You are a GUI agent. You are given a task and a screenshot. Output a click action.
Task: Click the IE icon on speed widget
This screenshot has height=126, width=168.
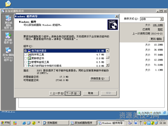point(165,113)
